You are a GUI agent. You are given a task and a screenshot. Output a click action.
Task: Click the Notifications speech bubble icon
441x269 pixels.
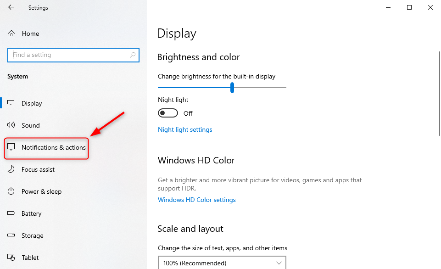(x=11, y=147)
